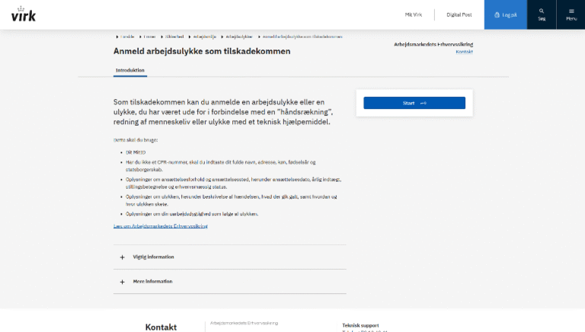The width and height of the screenshot is (585, 332).
Task: Go to Sikkerhed breadcrumb link
Action: [174, 37]
